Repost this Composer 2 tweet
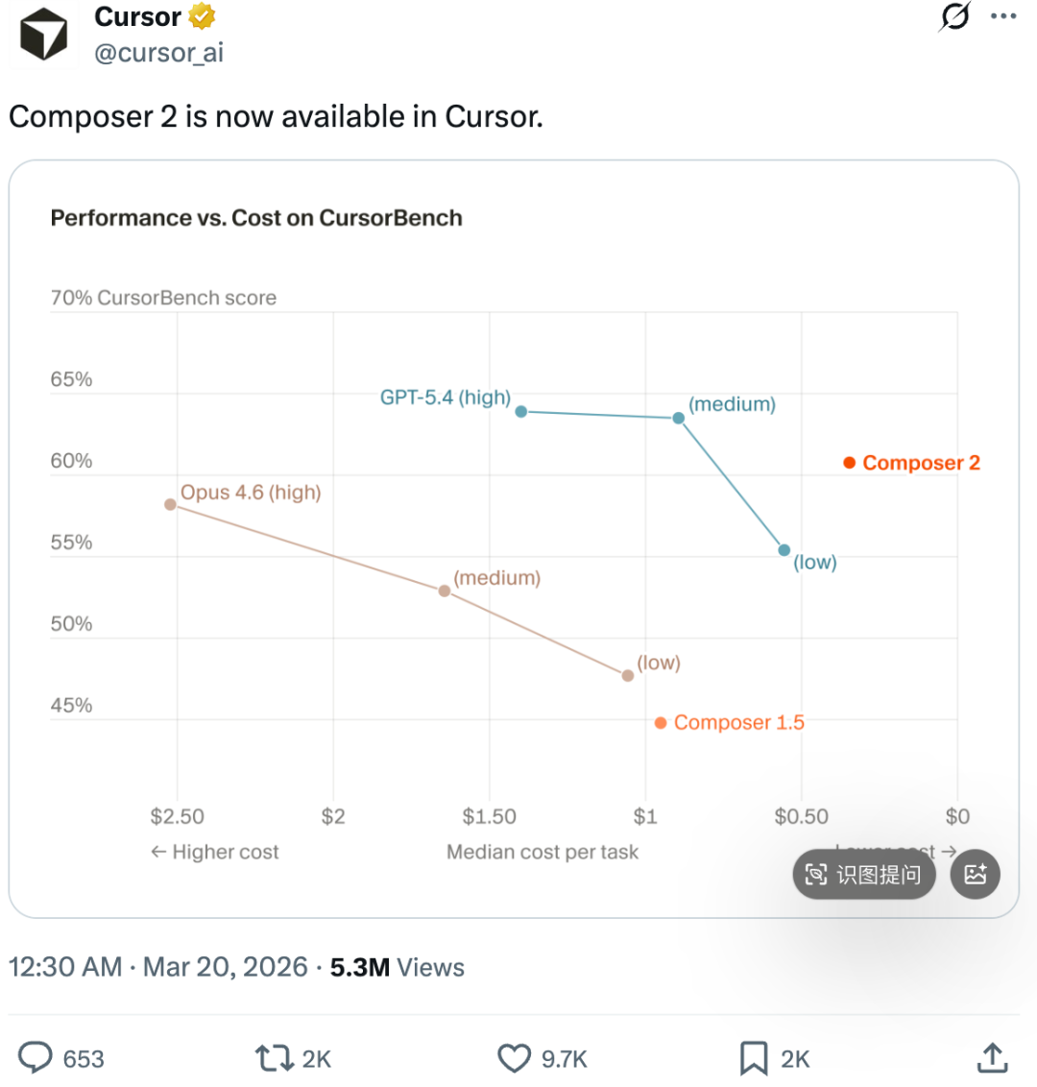1037x1087 pixels. pos(274,1058)
